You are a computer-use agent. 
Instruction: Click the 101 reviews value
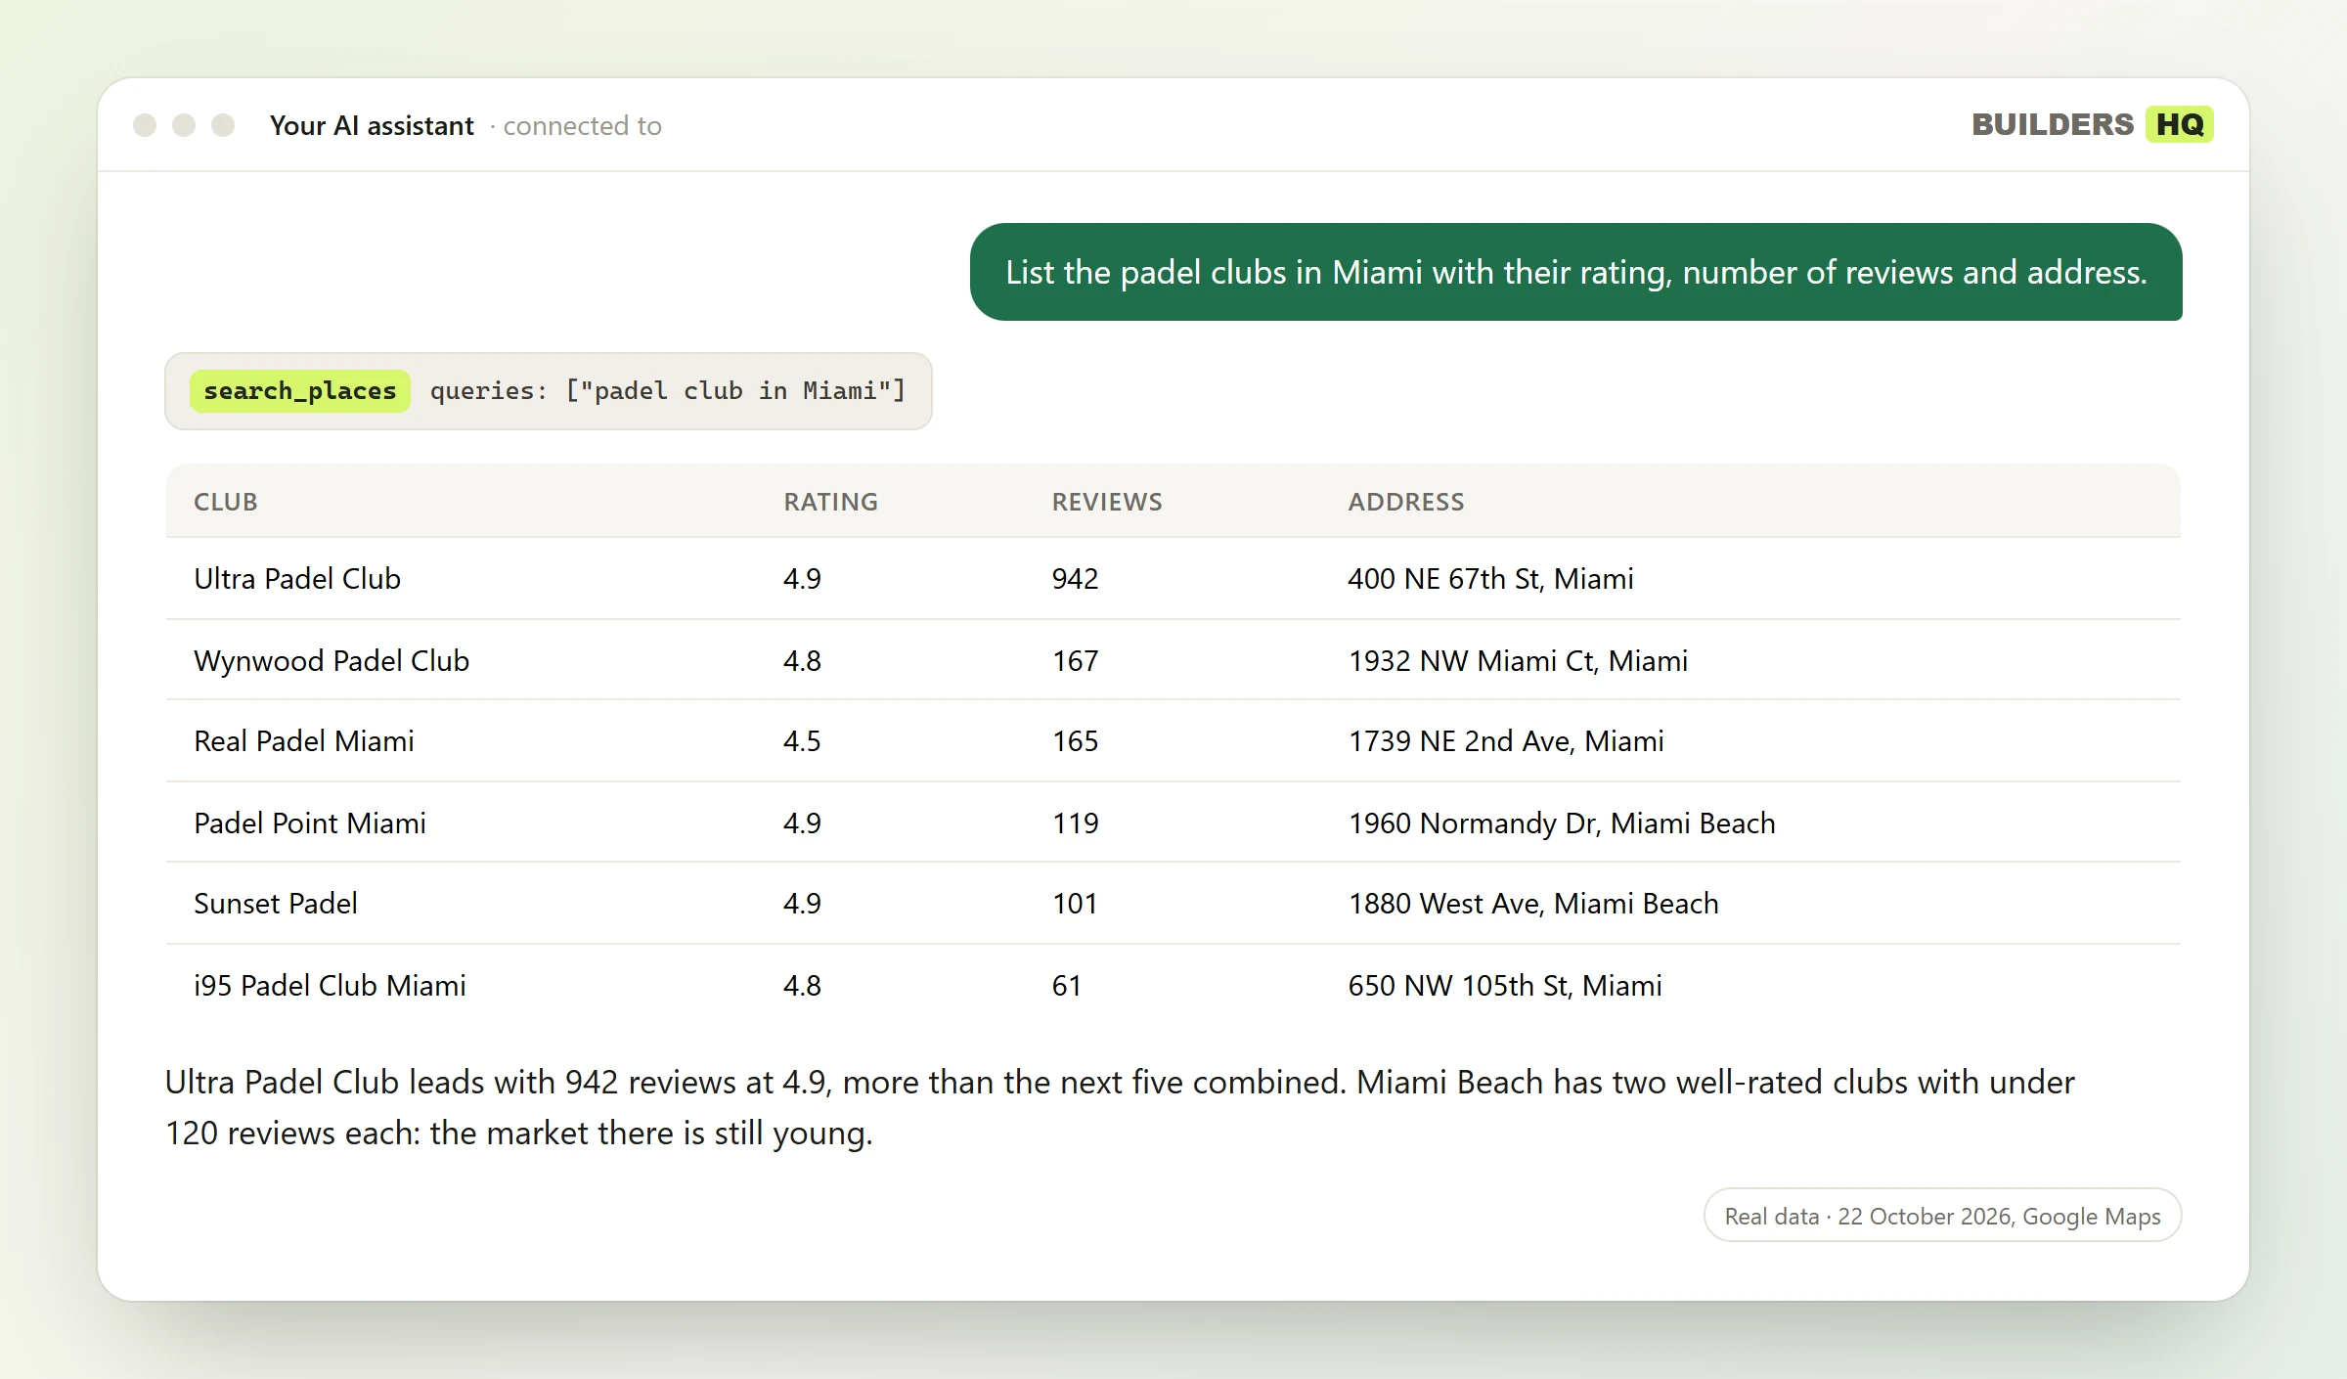[1076, 904]
